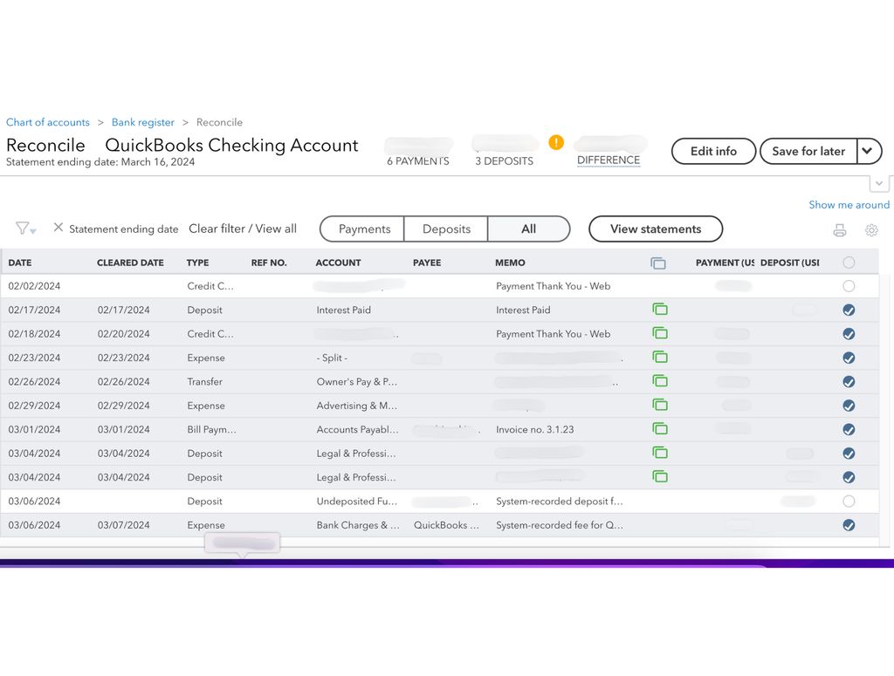
Task: Uncheck the 02/29/2024 Advertising expense
Action: point(849,406)
